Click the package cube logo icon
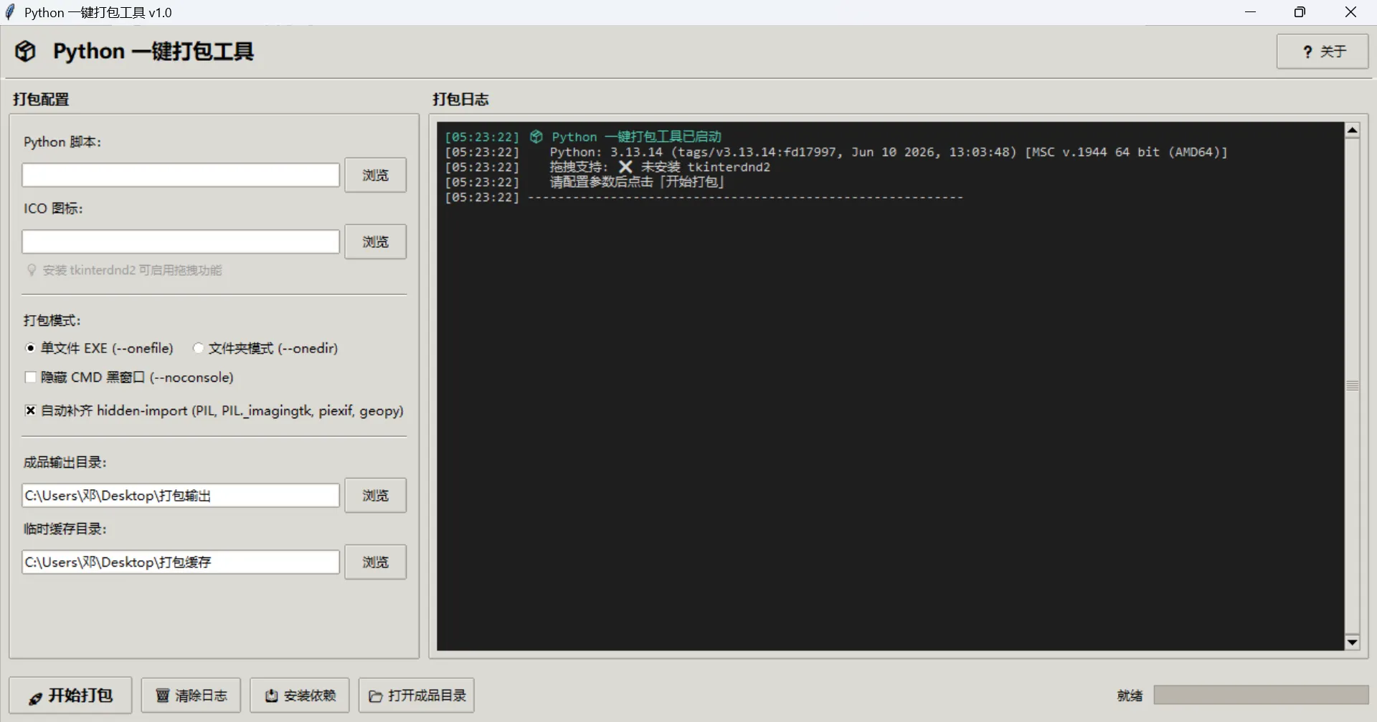 point(26,52)
